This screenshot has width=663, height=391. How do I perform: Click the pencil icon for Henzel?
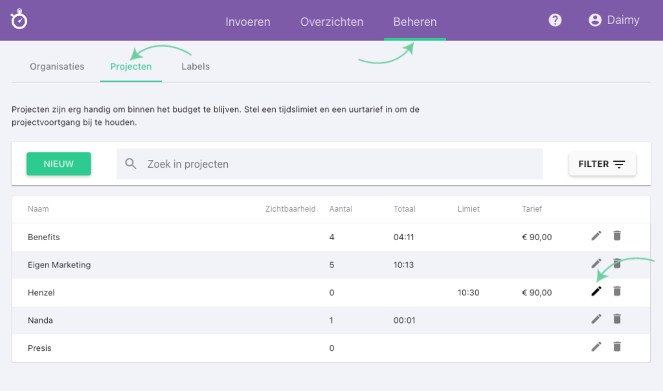click(596, 291)
